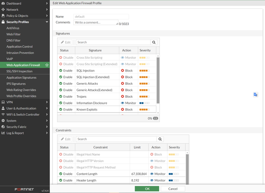This screenshot has width=265, height=193.
Task: Expand Policy & Objects chevron
Action: pos(47,16)
